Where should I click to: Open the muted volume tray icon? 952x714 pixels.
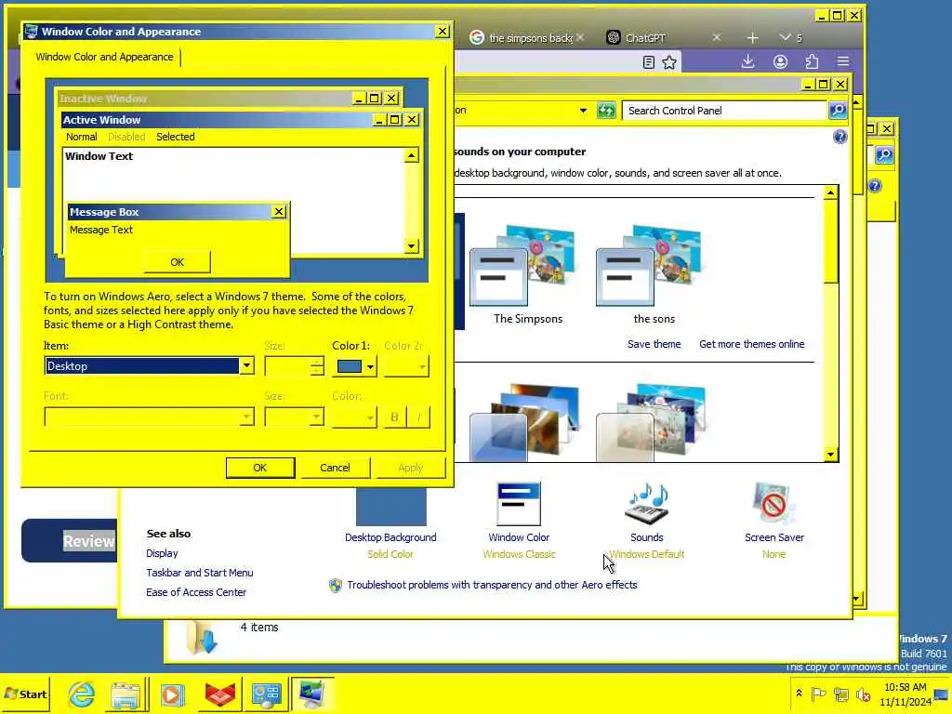862,694
